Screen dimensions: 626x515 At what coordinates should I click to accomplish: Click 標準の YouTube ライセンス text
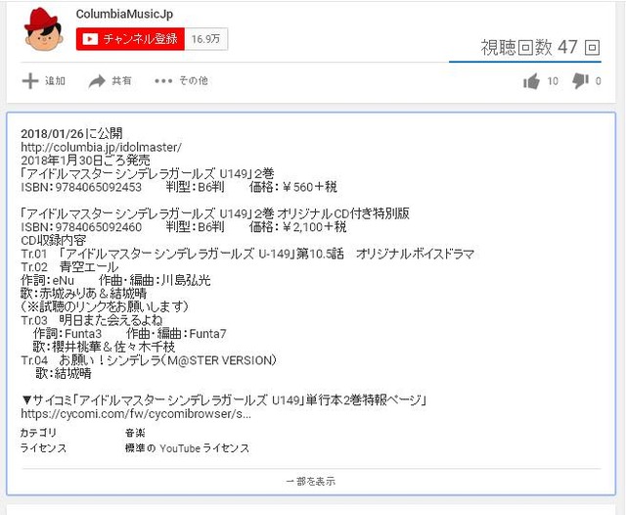tap(187, 448)
